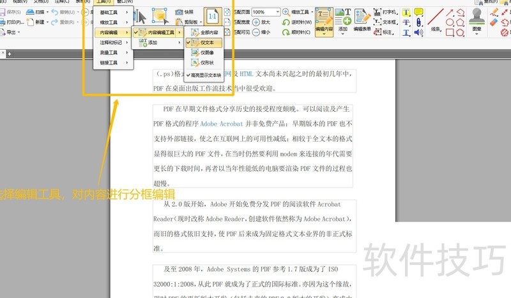Screen dimensions: 511x298
Task: Click Zoom In (放大) plus icon
Action: coord(256,22)
